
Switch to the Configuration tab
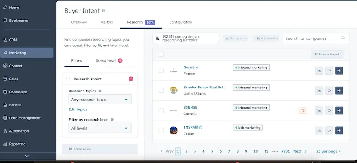(x=181, y=22)
